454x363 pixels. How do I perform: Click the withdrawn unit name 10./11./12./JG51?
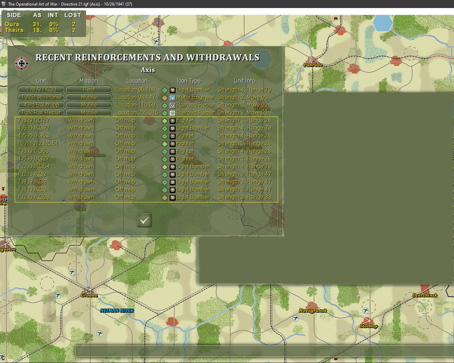38,143
